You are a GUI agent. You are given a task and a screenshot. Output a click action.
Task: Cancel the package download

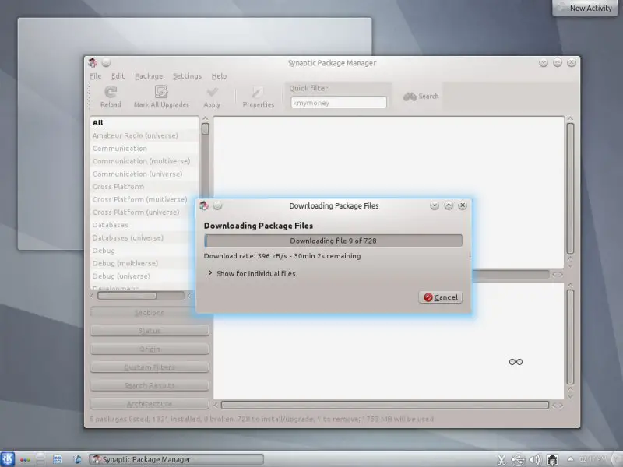pyautogui.click(x=440, y=297)
